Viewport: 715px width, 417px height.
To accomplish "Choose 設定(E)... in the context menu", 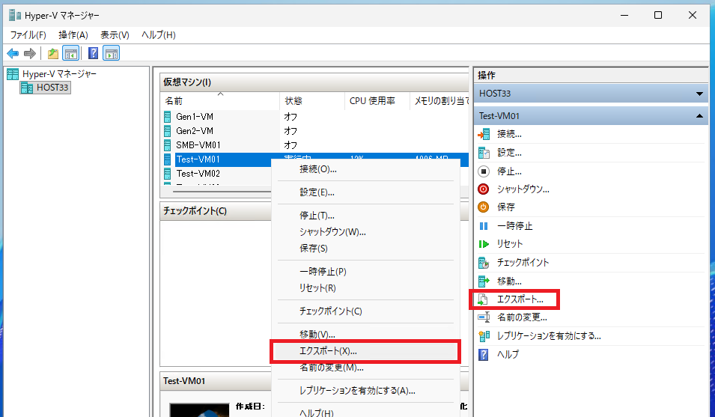I will 365,192.
